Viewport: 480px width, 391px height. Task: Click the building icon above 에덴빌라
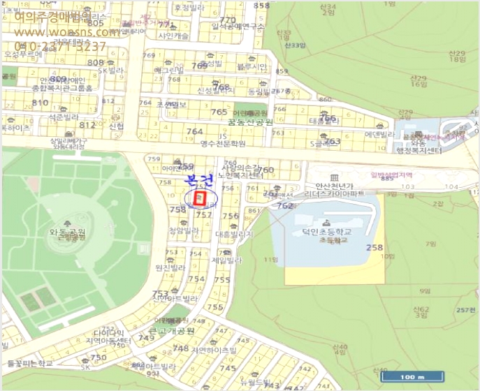click(381, 126)
